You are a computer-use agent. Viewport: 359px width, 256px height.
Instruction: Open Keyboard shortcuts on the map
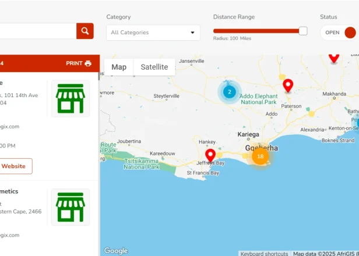coord(264,254)
